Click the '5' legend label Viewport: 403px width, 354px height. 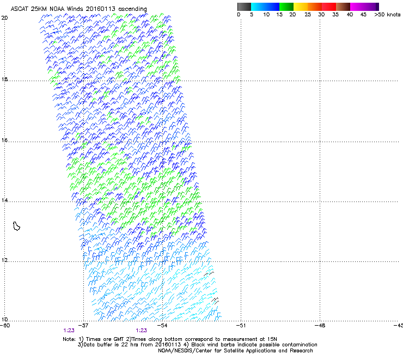click(252, 15)
